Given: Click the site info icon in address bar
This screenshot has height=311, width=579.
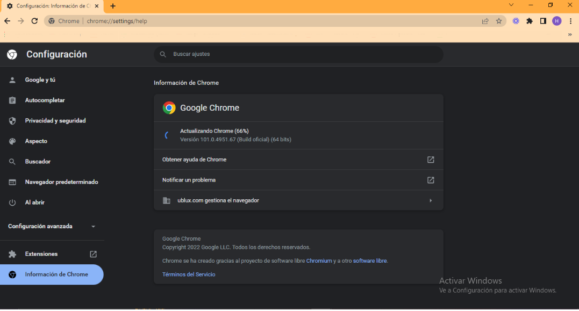Looking at the screenshot, I should click(52, 21).
